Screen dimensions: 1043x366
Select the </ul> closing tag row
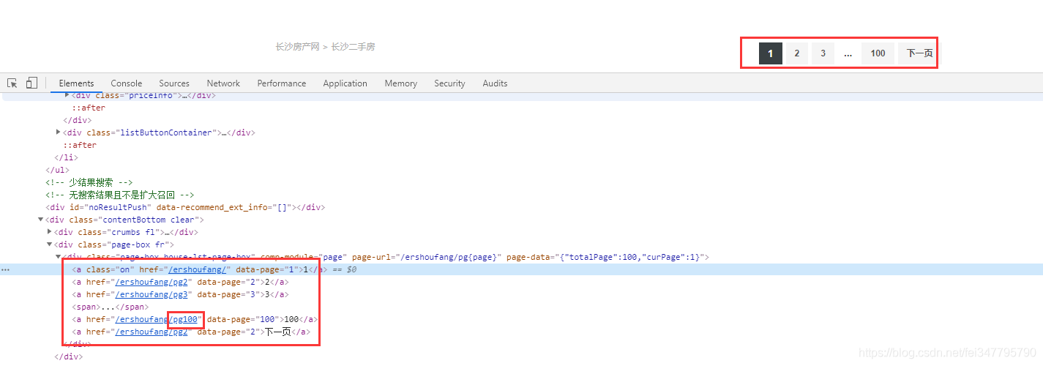coord(57,170)
